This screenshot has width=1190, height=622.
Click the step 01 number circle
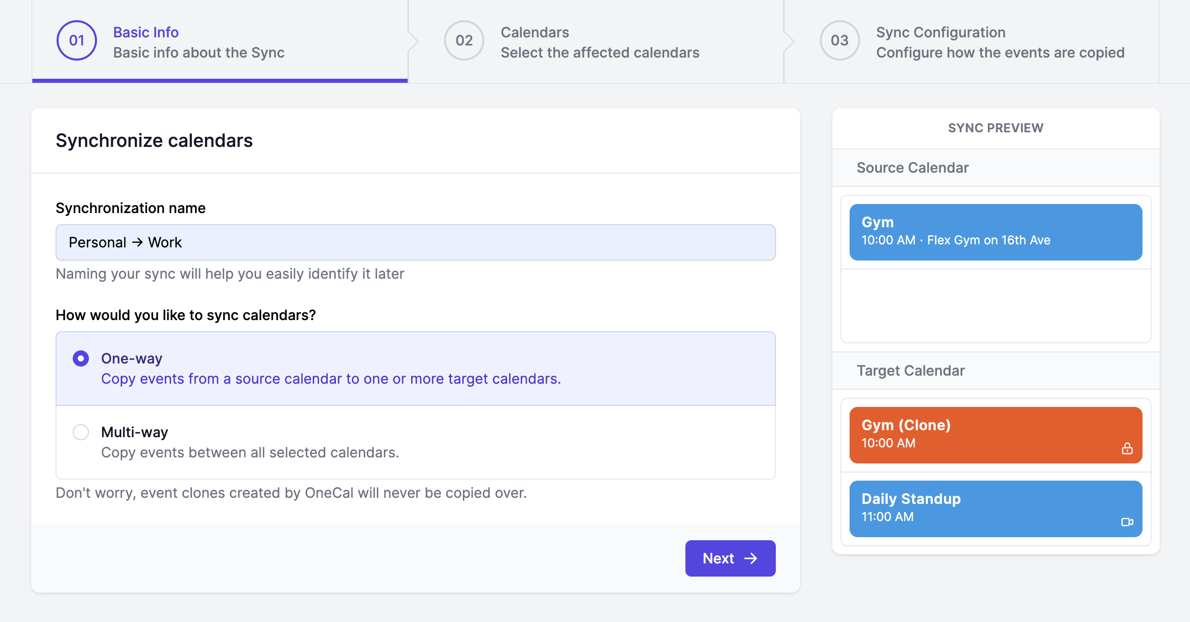tap(76, 41)
